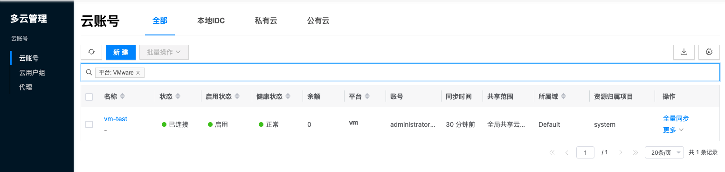Viewport: 725px width, 172px height.
Task: Click the refresh icon button
Action: pos(91,52)
